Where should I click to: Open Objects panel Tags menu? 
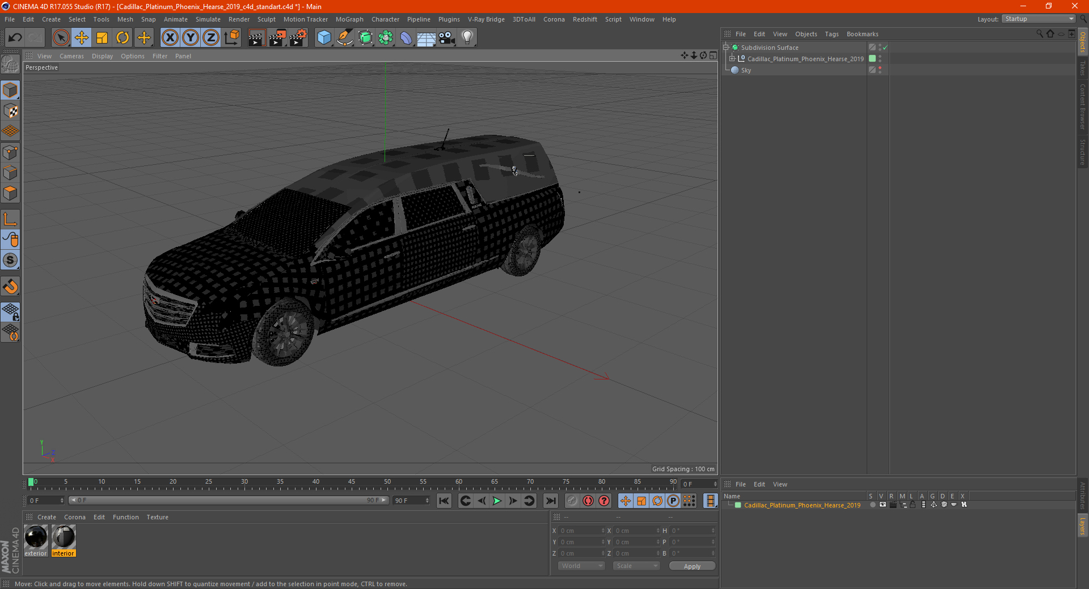(831, 34)
